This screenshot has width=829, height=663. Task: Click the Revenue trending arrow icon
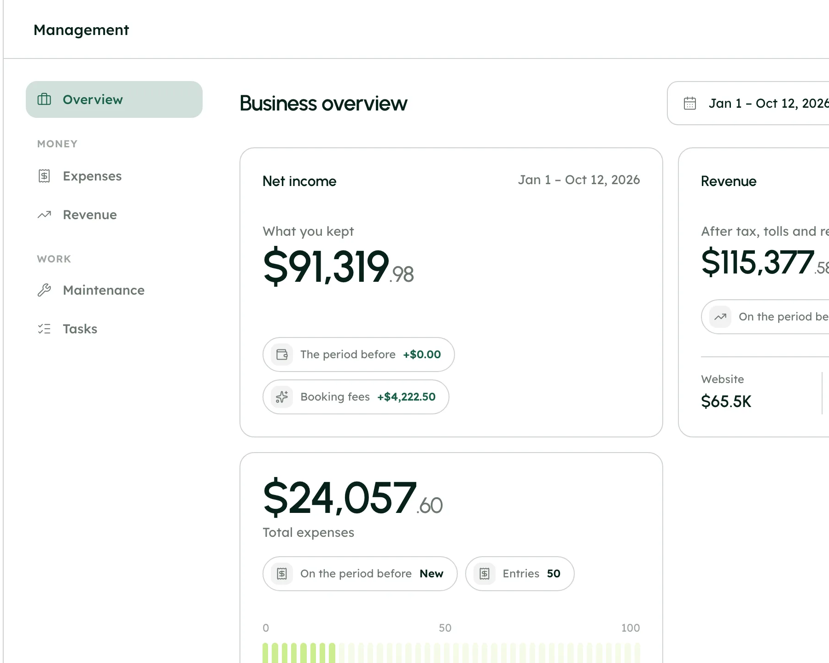pos(44,215)
